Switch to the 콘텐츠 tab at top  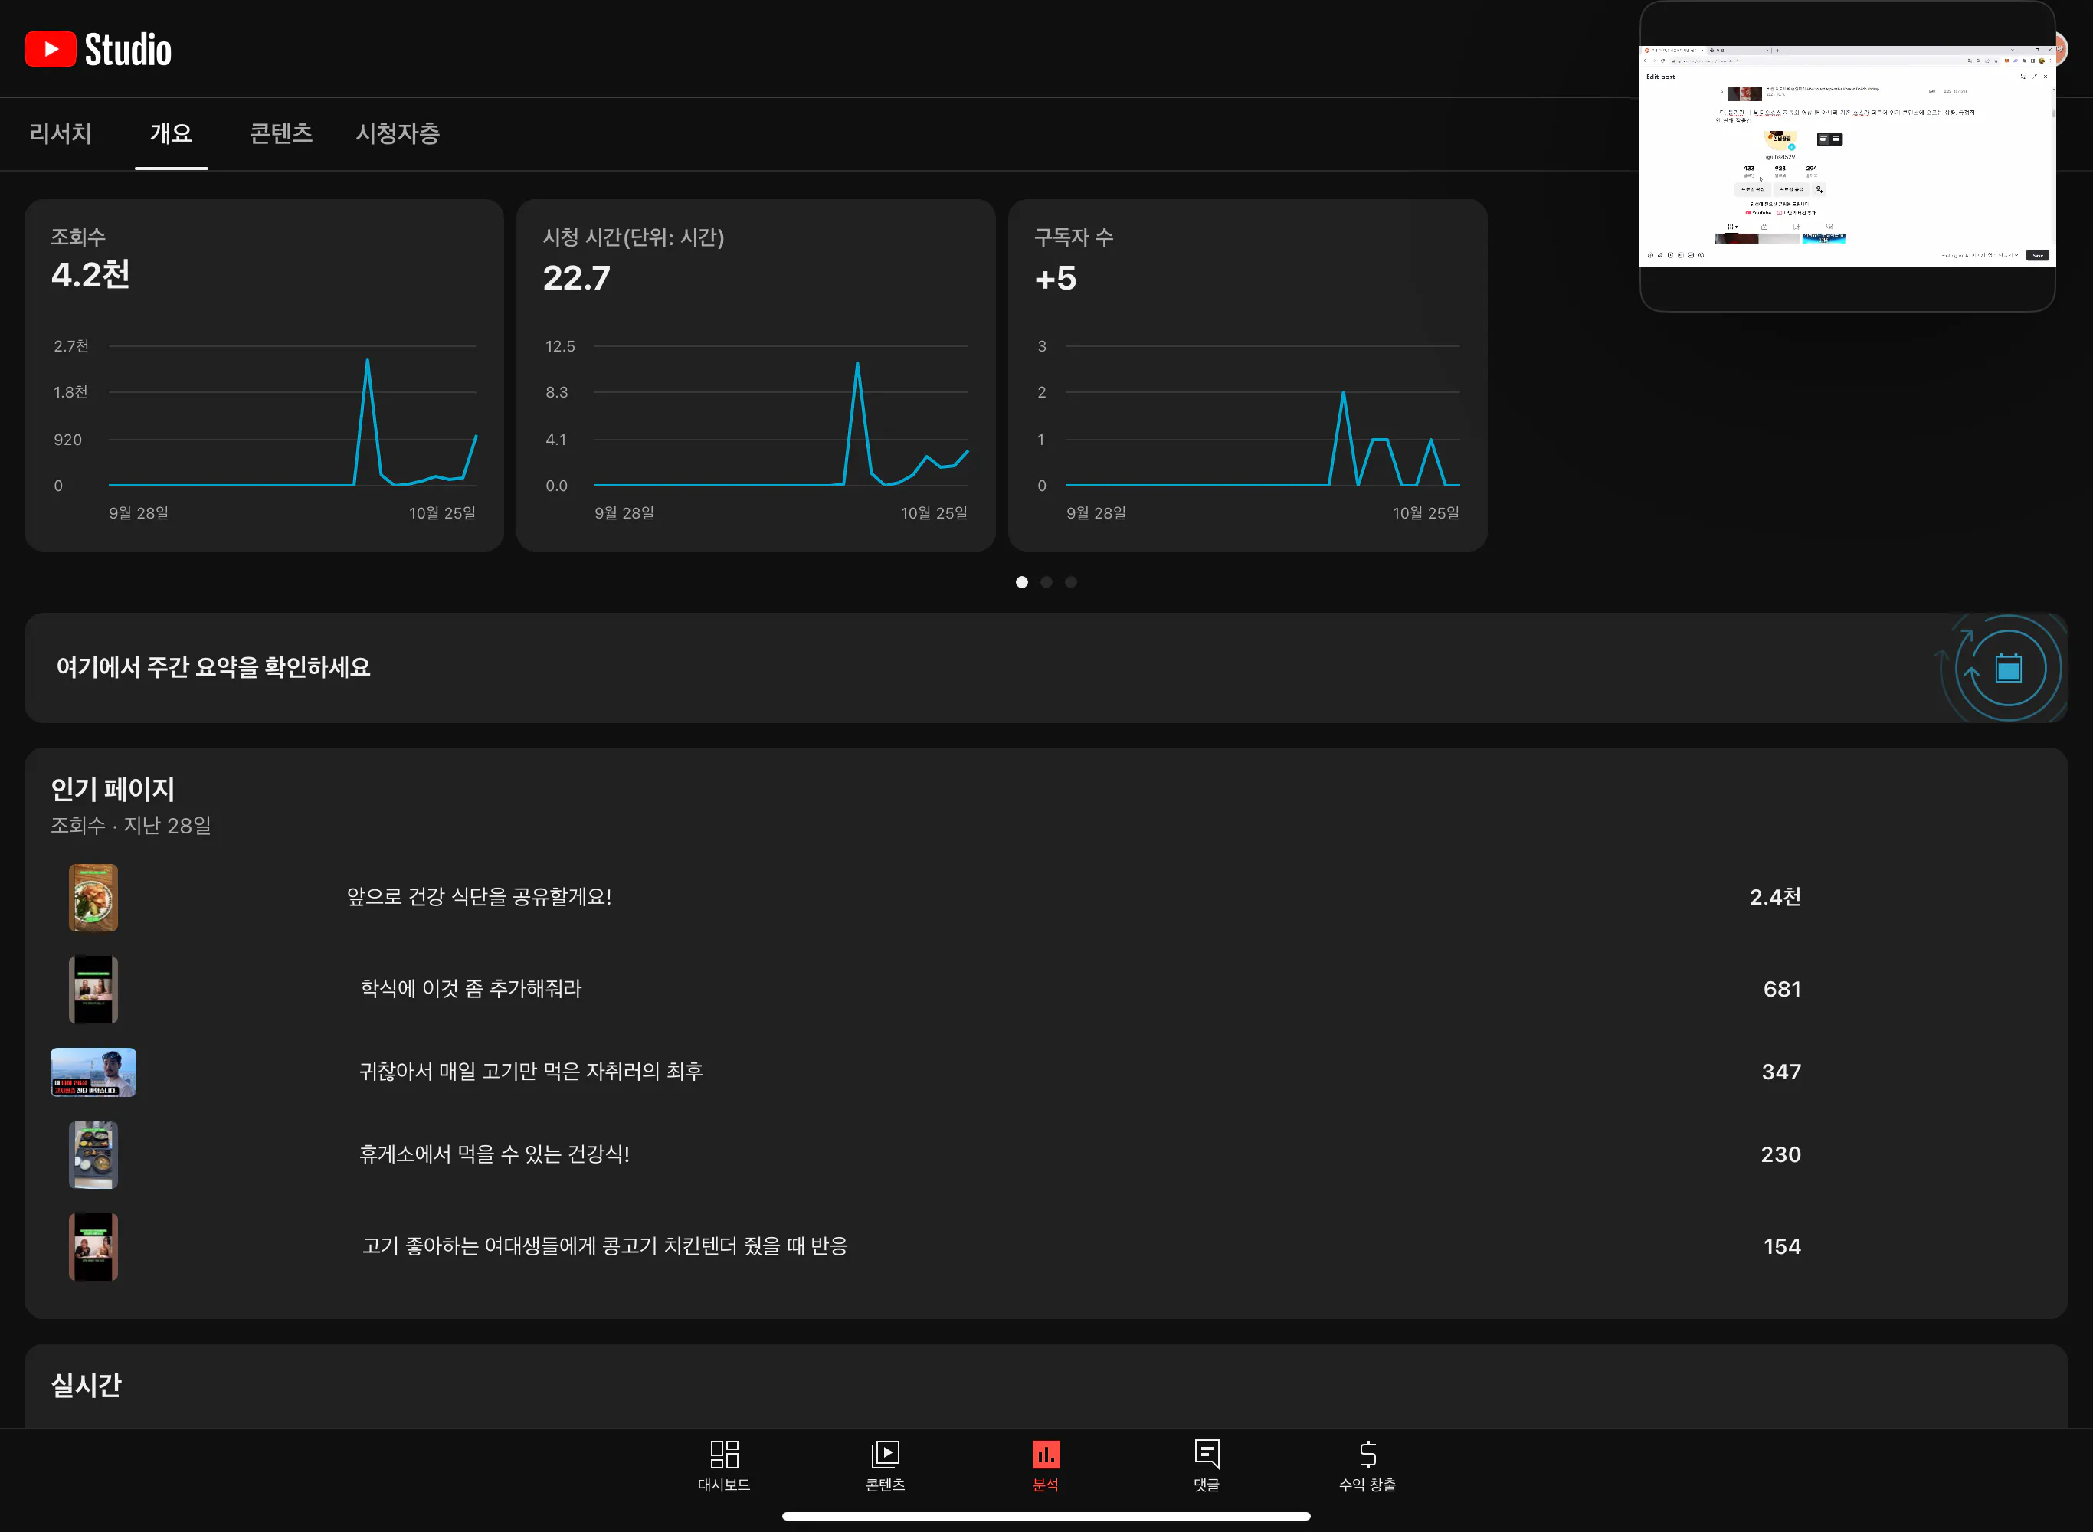pyautogui.click(x=281, y=133)
